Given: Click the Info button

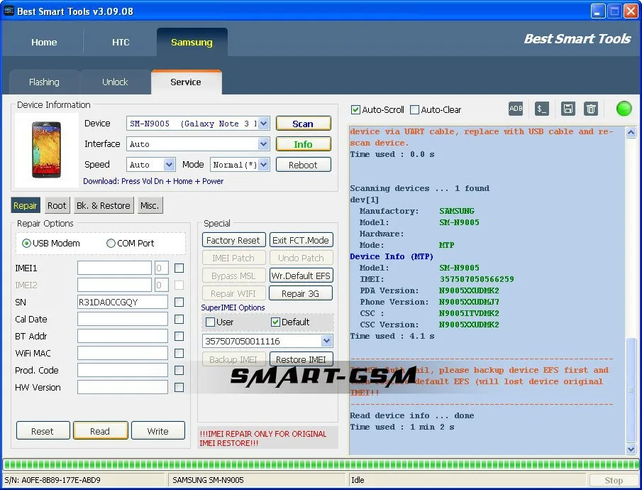Looking at the screenshot, I should point(303,144).
